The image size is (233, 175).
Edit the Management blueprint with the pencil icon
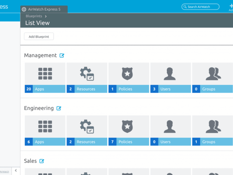(x=62, y=55)
